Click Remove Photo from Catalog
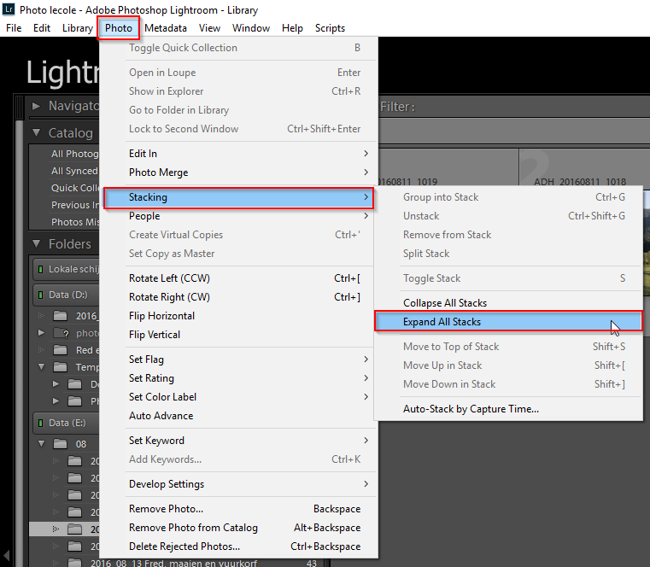 tap(193, 528)
